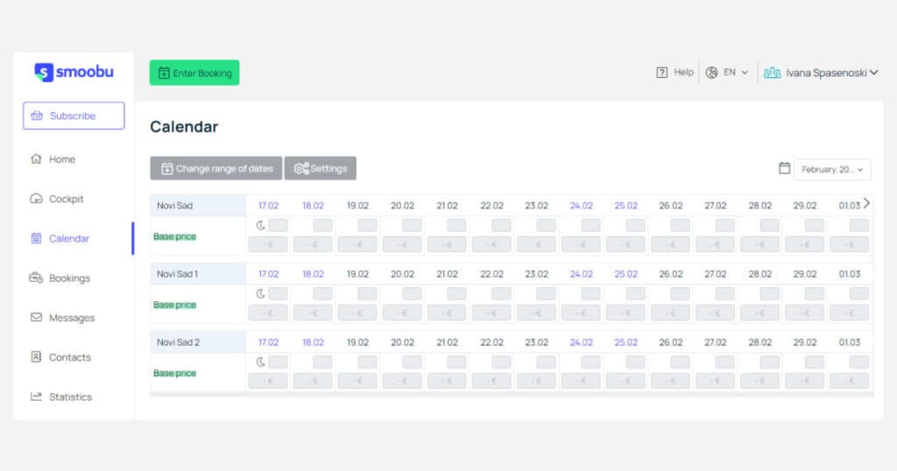The height and width of the screenshot is (471, 897).
Task: Click date 18.02 in Novi Sad 2 row
Action: (313, 342)
